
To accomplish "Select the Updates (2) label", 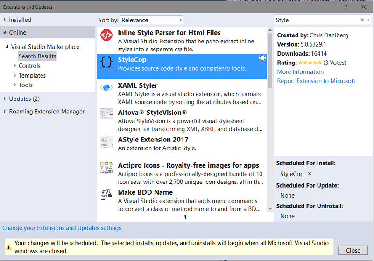I will tap(24, 99).
